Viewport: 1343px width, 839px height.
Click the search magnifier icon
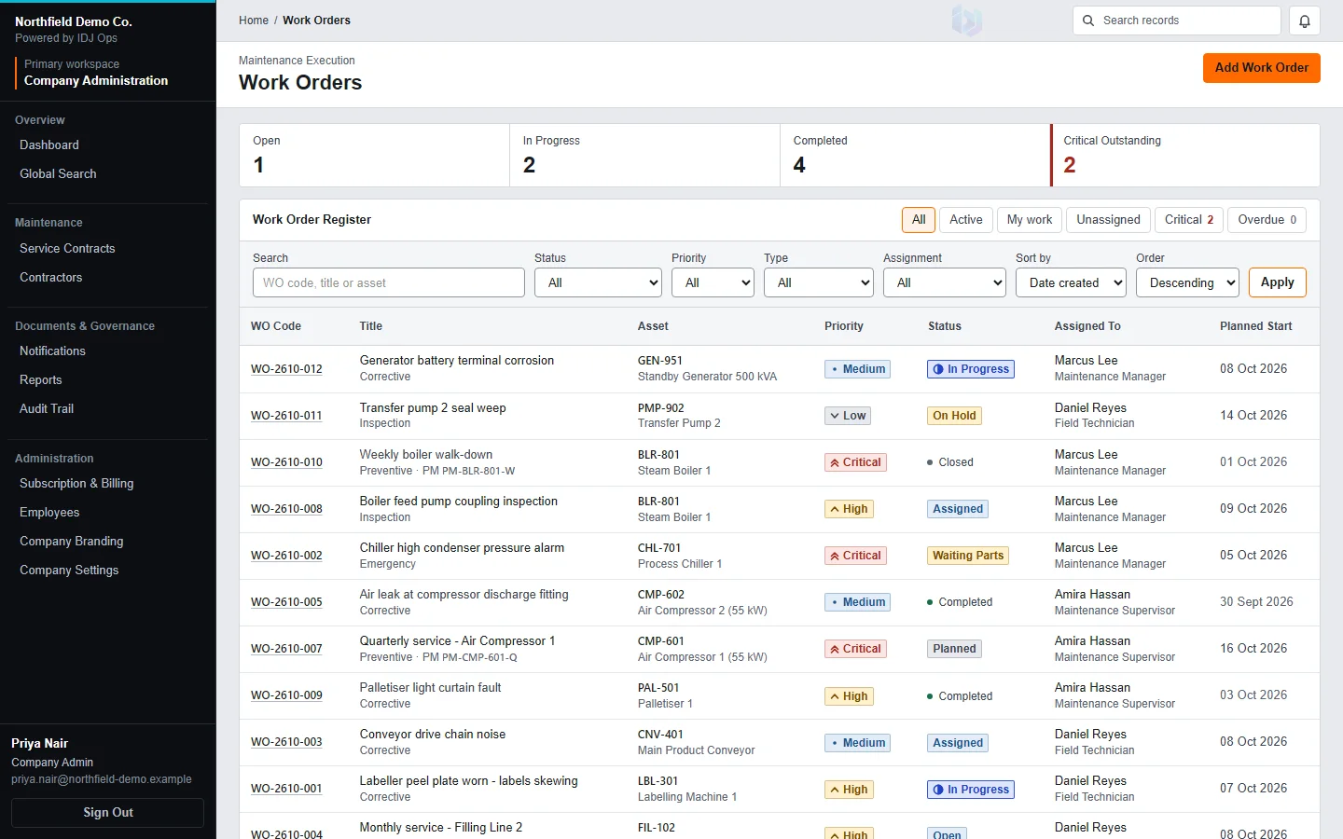pos(1088,21)
